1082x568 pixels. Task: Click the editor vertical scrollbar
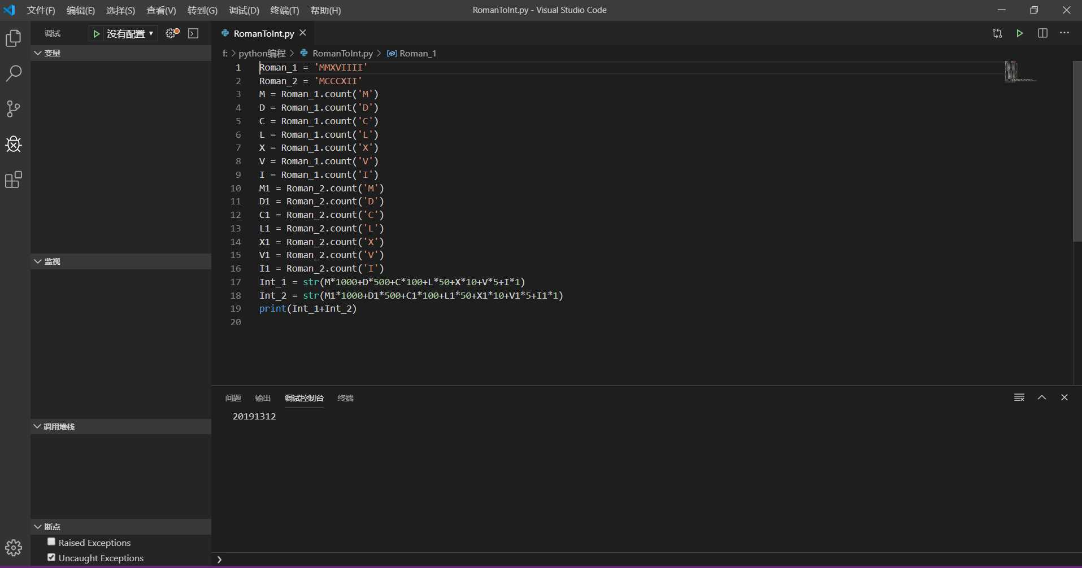point(1077,151)
